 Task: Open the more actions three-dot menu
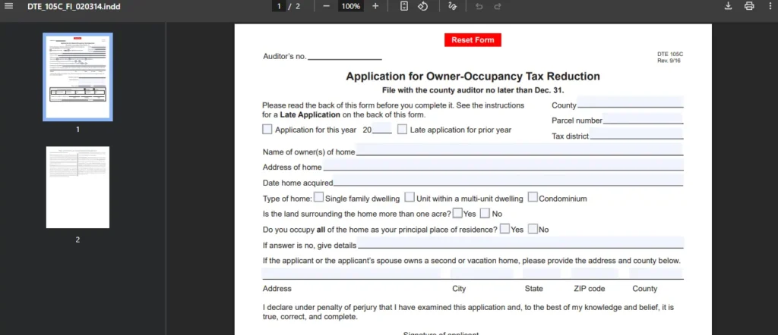pyautogui.click(x=769, y=6)
